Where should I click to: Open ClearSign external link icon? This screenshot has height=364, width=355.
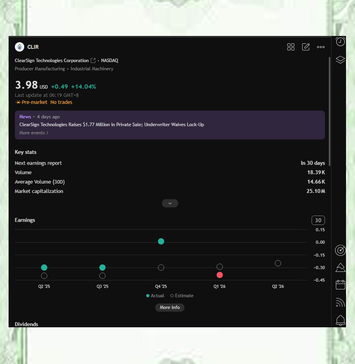point(93,61)
